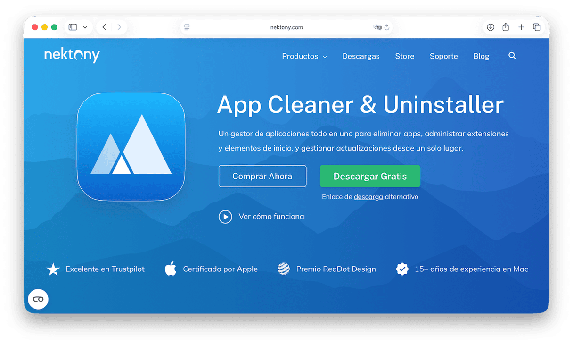
Task: Click the Certificado por Apple text
Action: pos(221,269)
